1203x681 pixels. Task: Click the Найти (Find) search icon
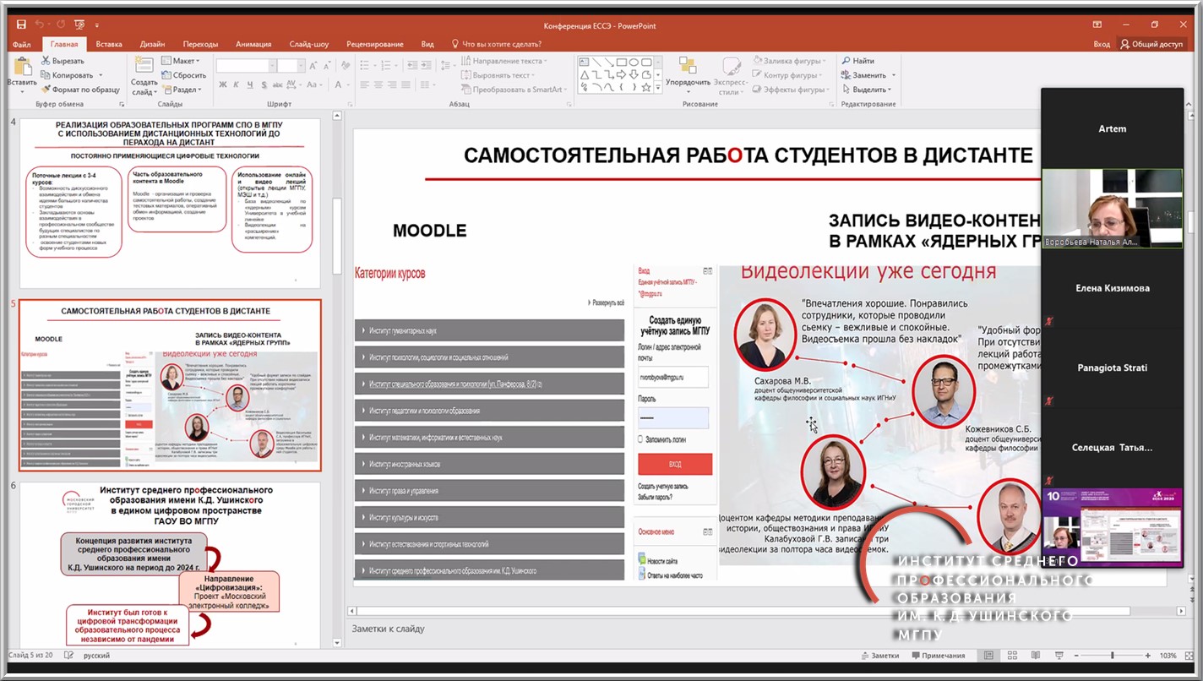pos(846,61)
